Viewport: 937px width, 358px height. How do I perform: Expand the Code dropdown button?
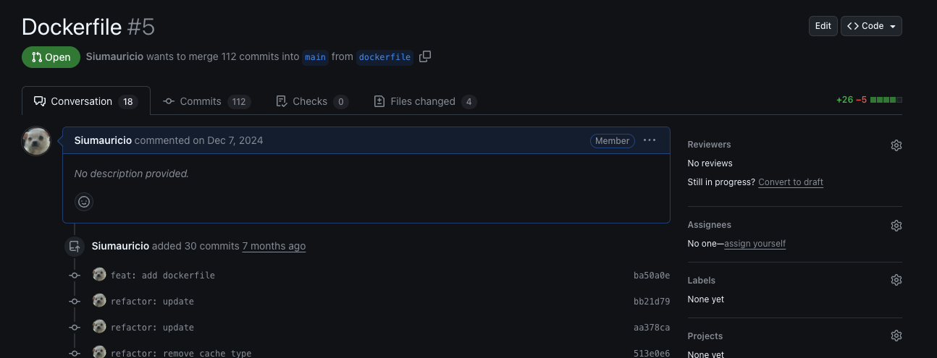871,26
